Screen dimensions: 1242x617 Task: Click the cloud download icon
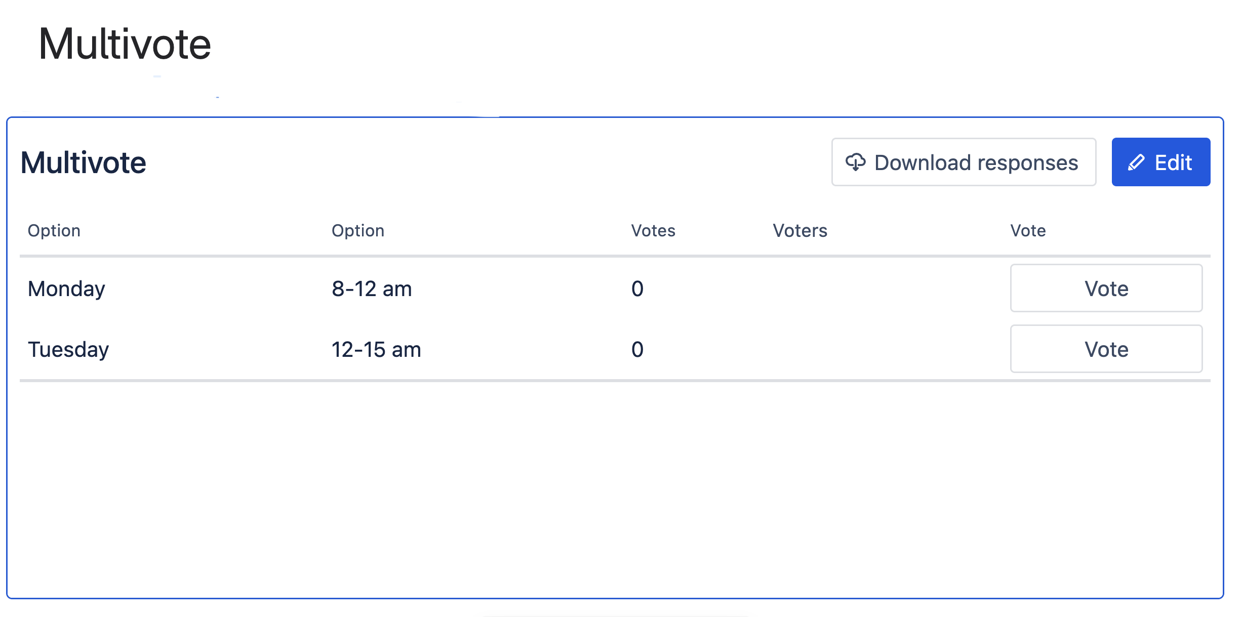855,162
